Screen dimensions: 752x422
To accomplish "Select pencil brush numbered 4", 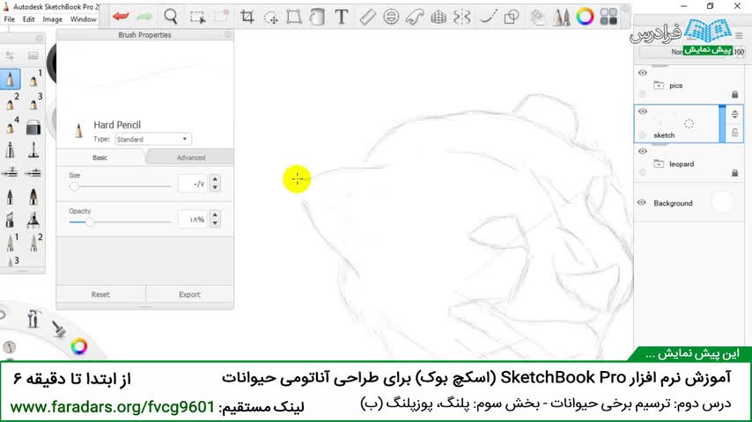I will pos(10,127).
